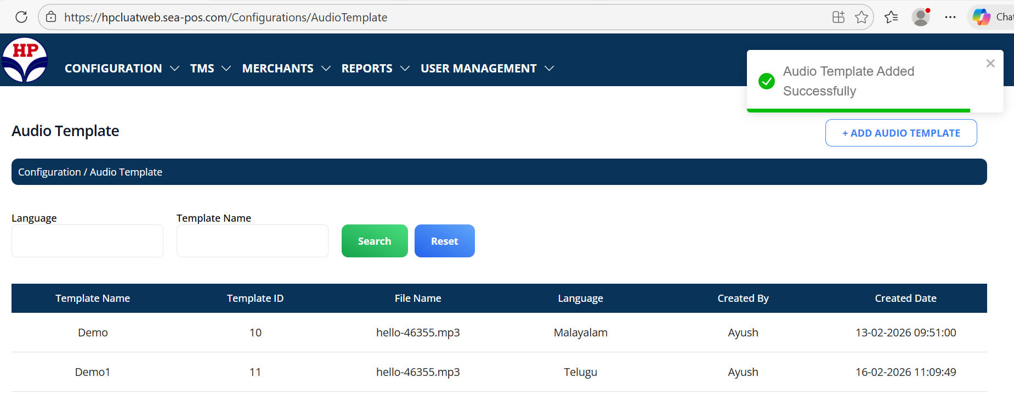Focus the Template Name input field
The image size is (1014, 394).
(252, 241)
